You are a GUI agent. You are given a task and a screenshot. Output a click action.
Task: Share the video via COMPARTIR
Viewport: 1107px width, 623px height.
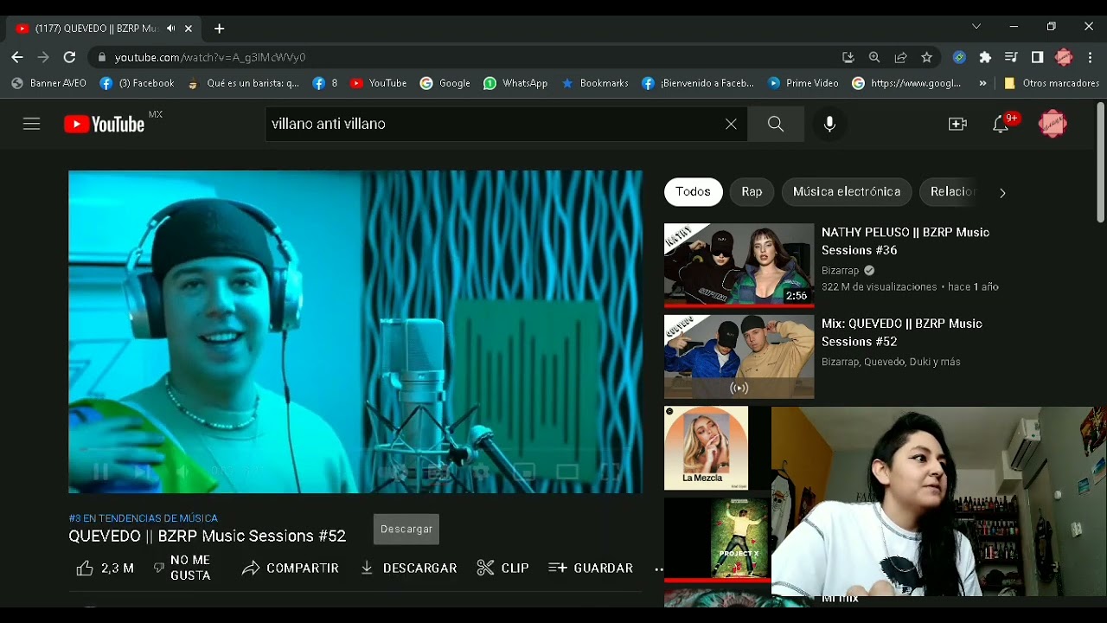(x=291, y=568)
